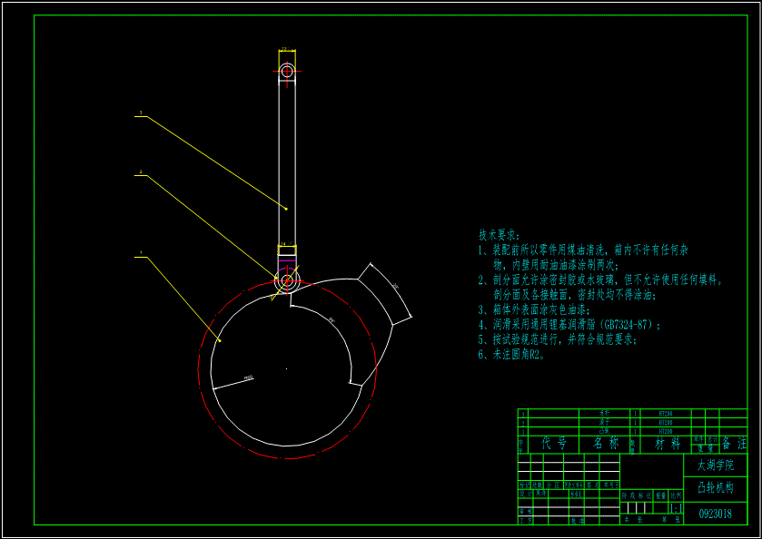This screenshot has height=539, width=762.
Task: Click the radius dimension line inside cam
Action: (x=233, y=383)
